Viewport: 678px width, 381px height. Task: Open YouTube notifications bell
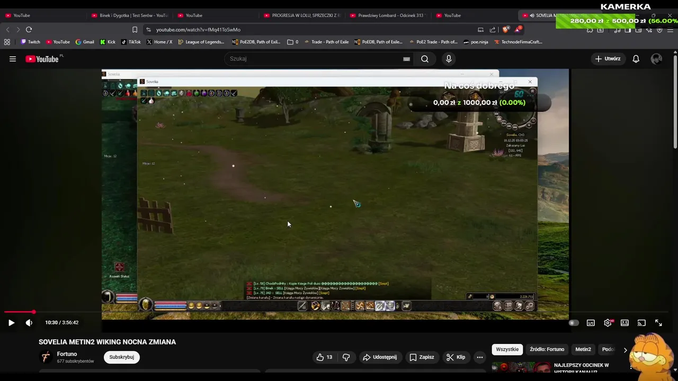tap(636, 59)
